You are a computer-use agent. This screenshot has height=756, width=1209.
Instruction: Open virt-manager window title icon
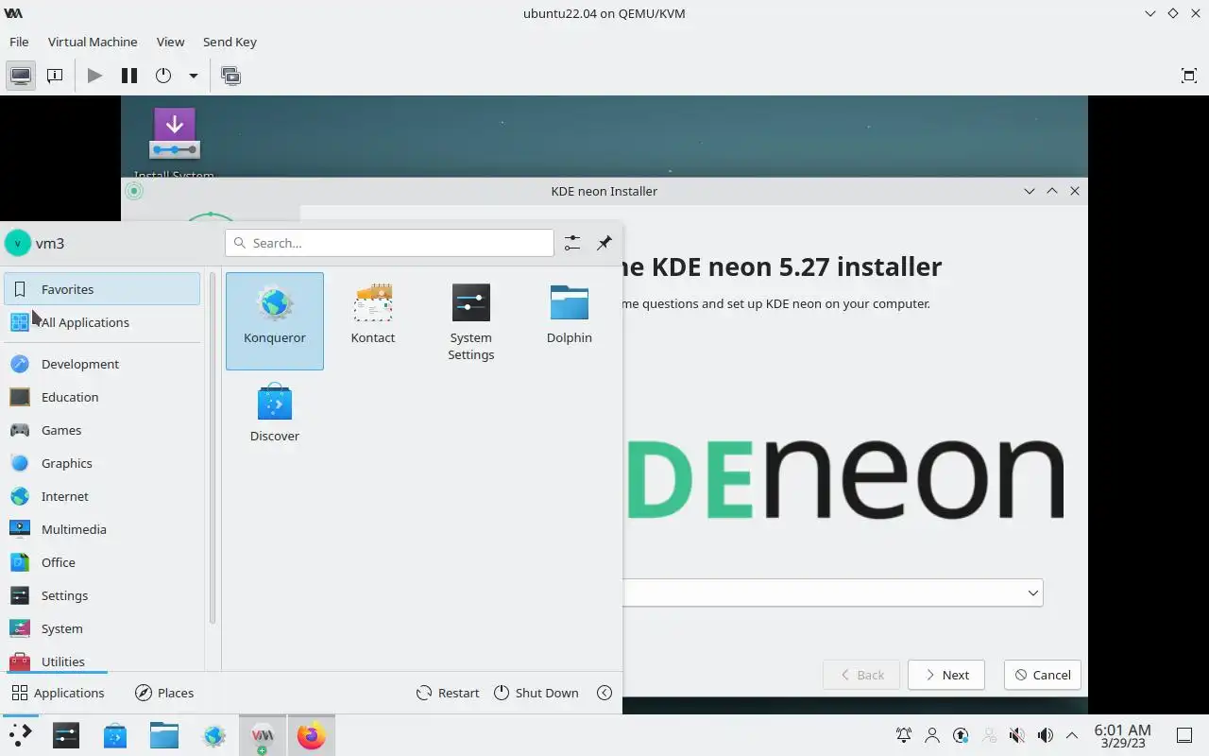pos(13,13)
